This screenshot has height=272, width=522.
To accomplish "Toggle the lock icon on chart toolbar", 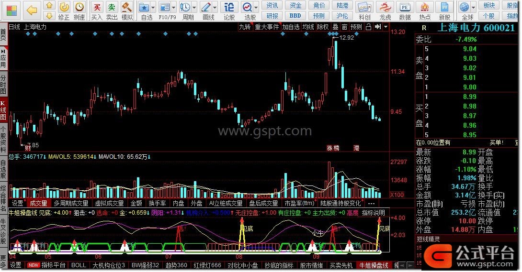I will coord(368,27).
